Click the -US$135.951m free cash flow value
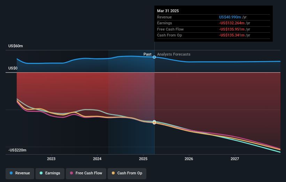The width and height of the screenshot is (286, 182). click(x=232, y=29)
